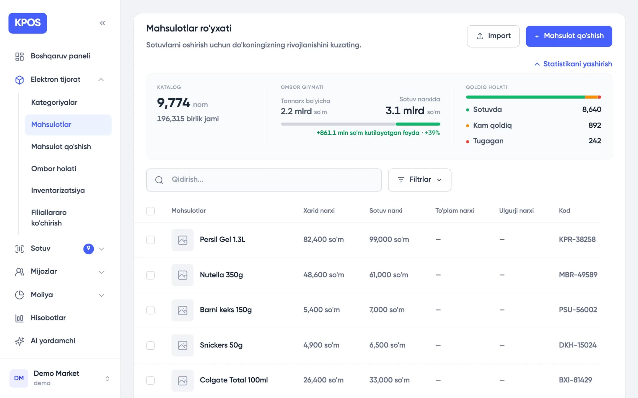Check the Barni keks 150g row checkbox
Screen dimensions: 638x398
click(150, 310)
